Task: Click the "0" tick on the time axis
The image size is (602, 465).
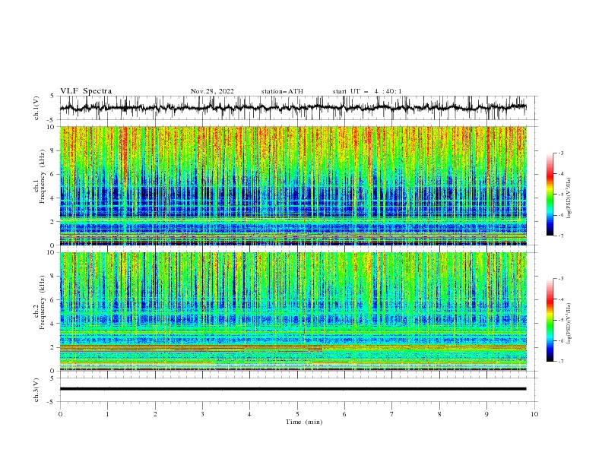Action: pos(60,414)
